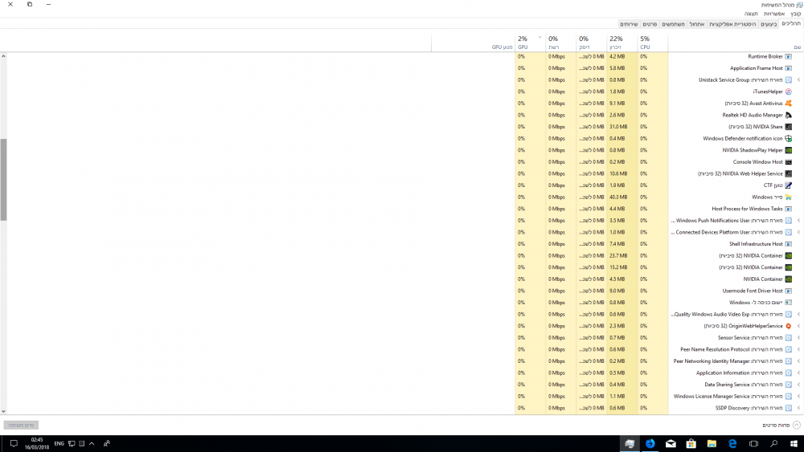
Task: Select the NVIDIA ShadowPlay Helper icon
Action: coord(789,150)
